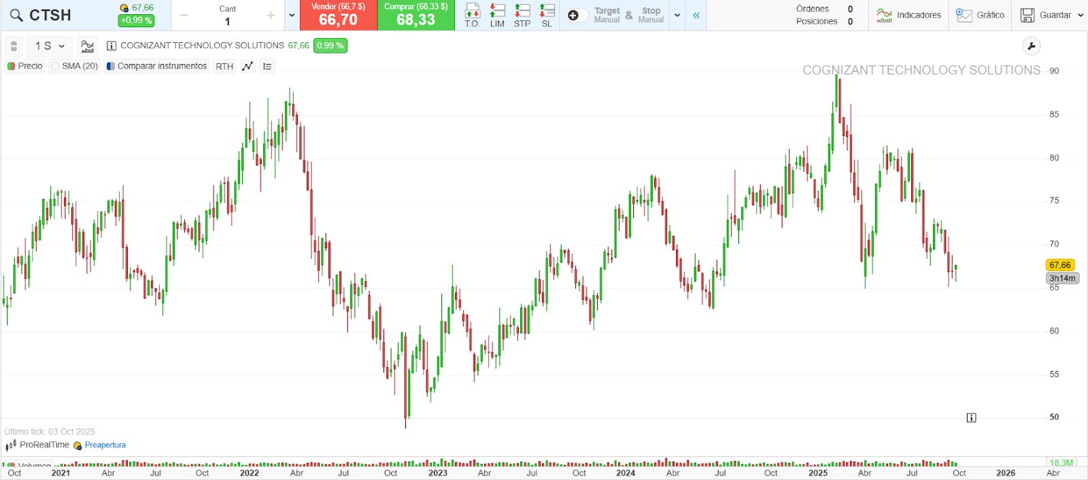Click the CTSH search magnifier icon
1088x480 pixels.
(16, 15)
